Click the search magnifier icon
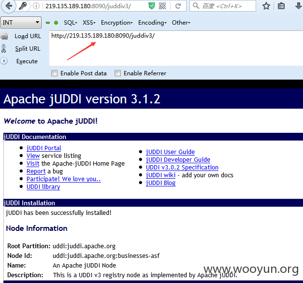This screenshot has height=283, width=303. [196, 6]
